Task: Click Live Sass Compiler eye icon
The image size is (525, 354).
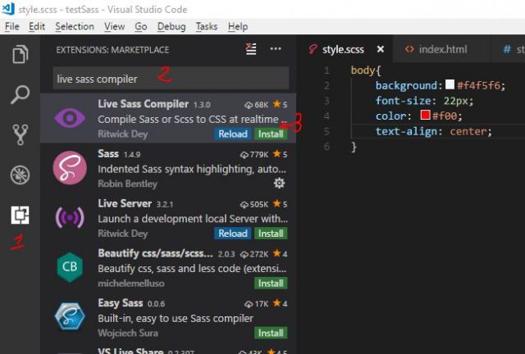Action: tap(70, 118)
